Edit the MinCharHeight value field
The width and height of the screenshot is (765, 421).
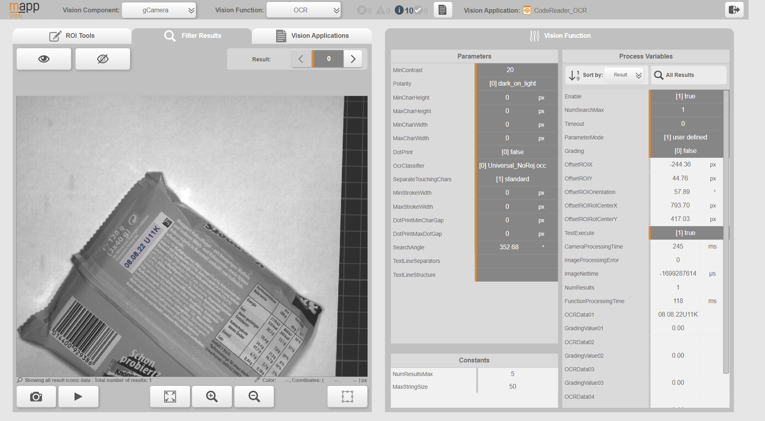[x=516, y=98]
